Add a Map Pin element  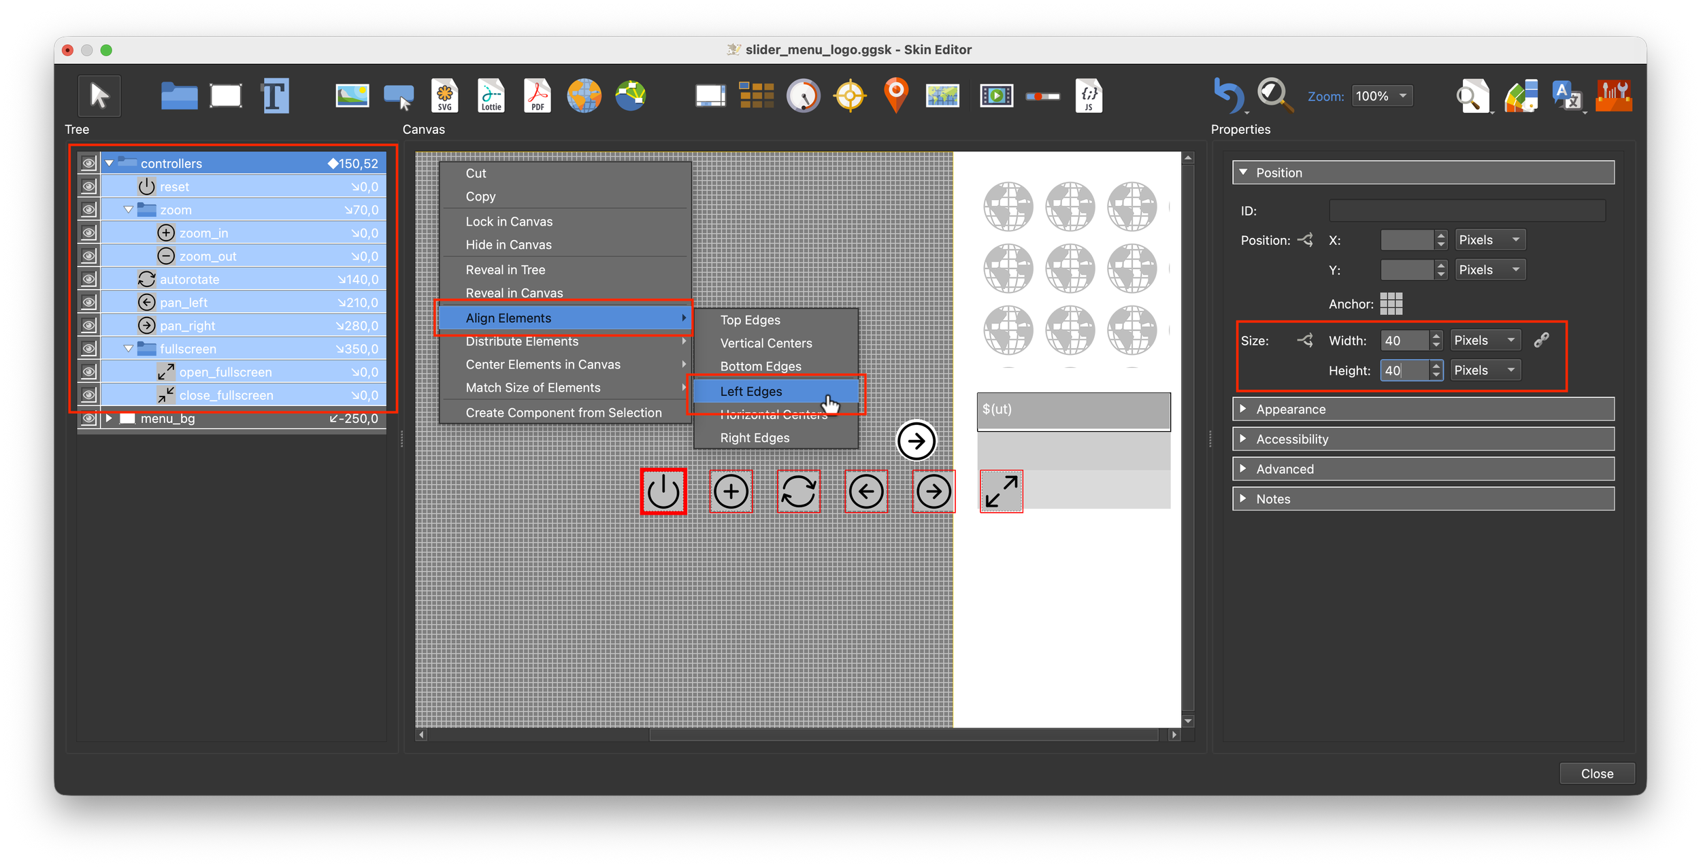[x=896, y=95]
